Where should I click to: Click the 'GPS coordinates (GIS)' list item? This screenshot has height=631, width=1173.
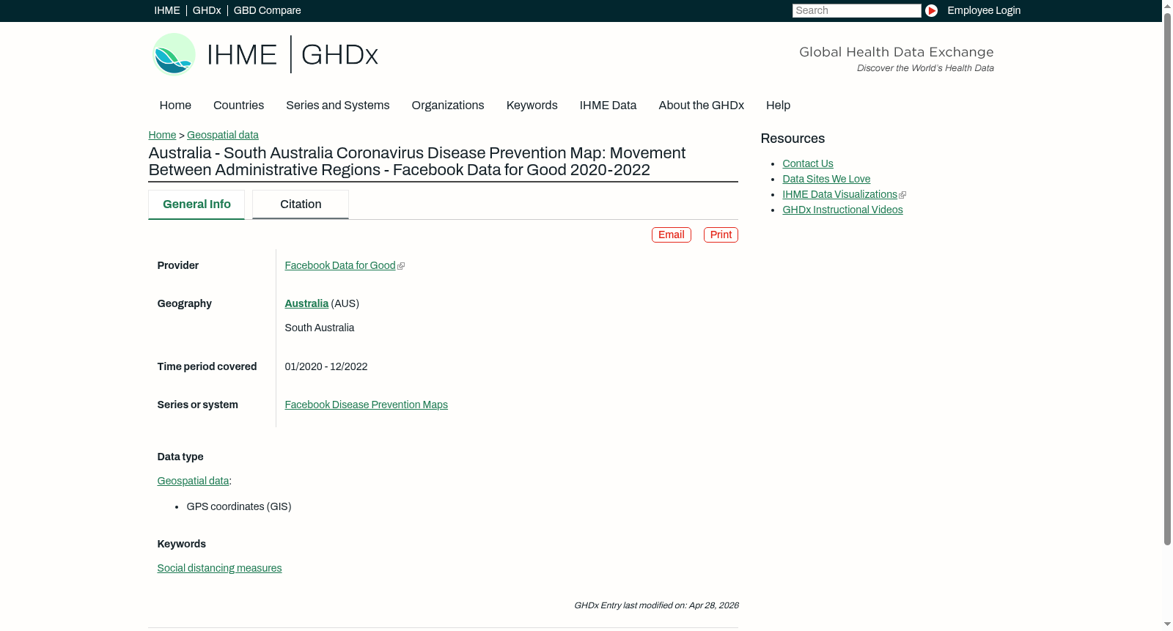pos(239,506)
